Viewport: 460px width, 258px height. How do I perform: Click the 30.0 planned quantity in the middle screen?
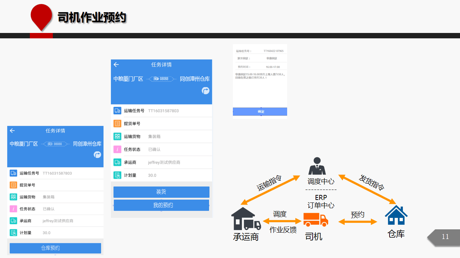[x=152, y=175]
